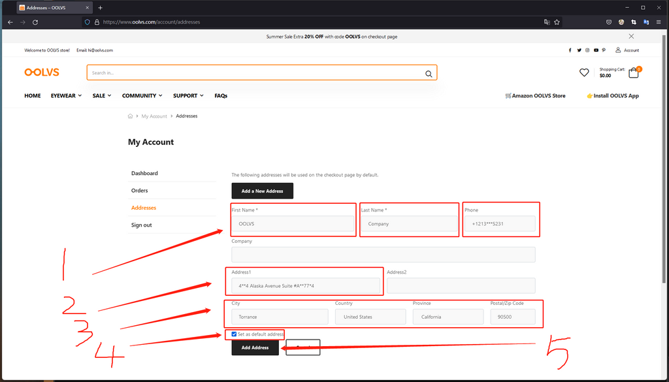Viewport: 669px width, 382px height.
Task: Open the Firefox application hamburger menu
Action: pyautogui.click(x=659, y=22)
